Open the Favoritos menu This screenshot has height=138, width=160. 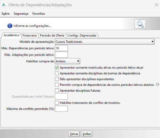point(39,14)
